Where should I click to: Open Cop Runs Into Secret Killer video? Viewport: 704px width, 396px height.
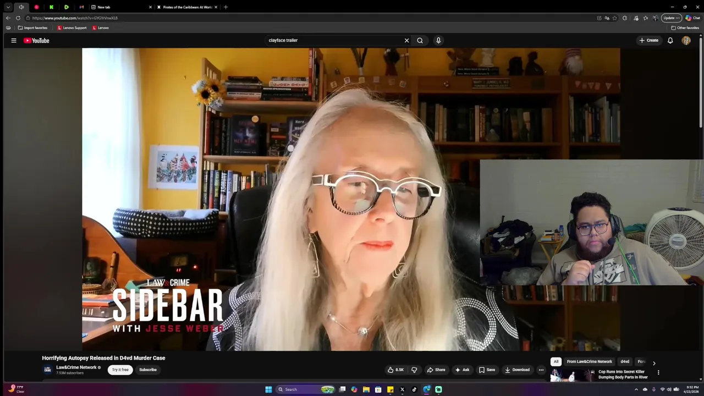(x=623, y=375)
